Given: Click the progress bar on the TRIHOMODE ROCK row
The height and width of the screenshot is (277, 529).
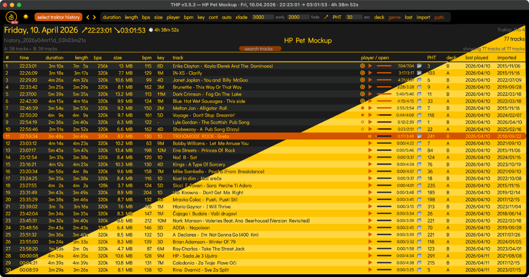Looking at the screenshot, I should 384,136.
